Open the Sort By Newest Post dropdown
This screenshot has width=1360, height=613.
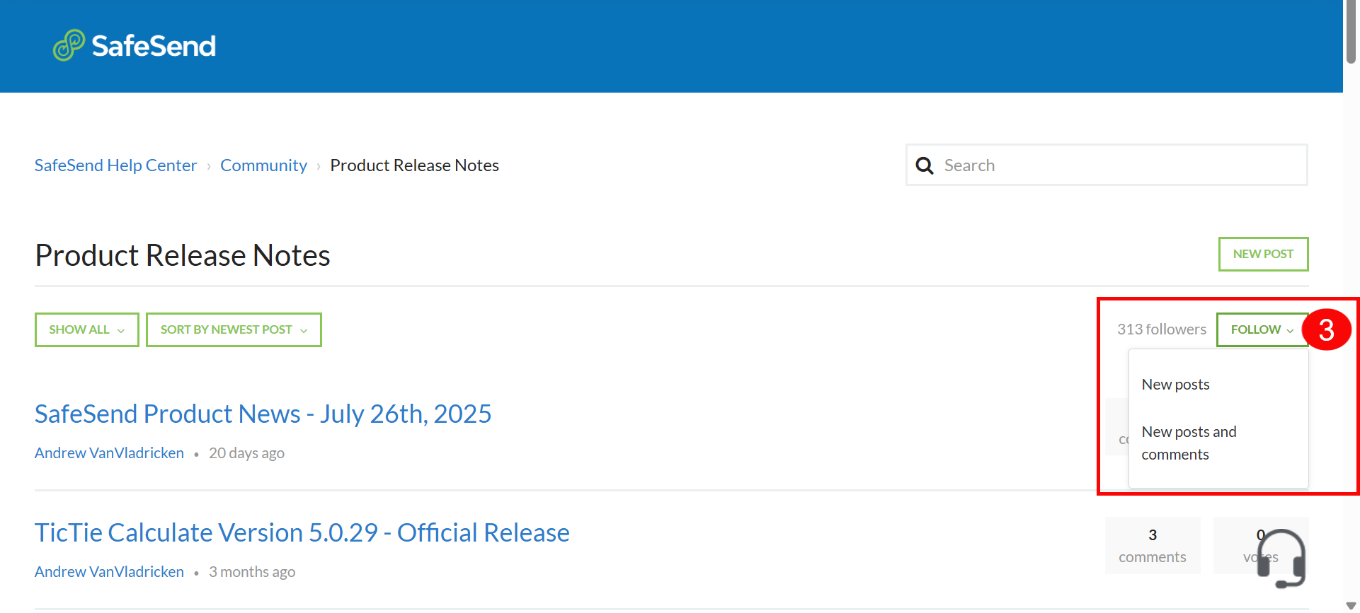[234, 329]
